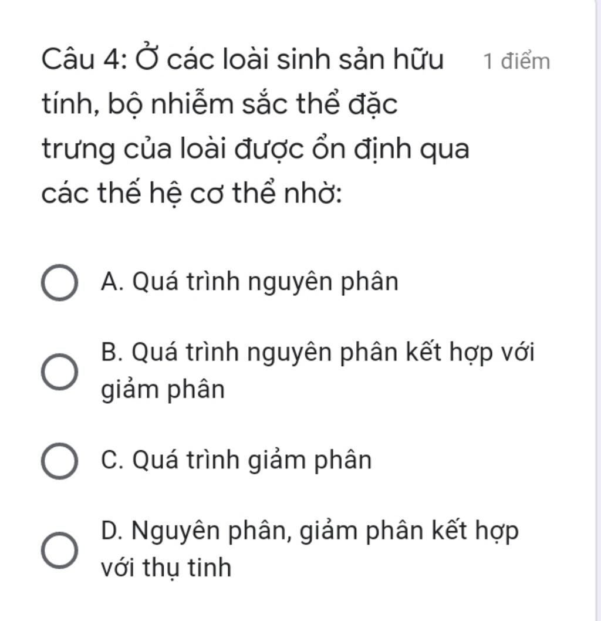Screen dimensions: 601x621
Task: Click label 'B. Quá trình nguyên phân kết hợp với'
Action: [318, 353]
